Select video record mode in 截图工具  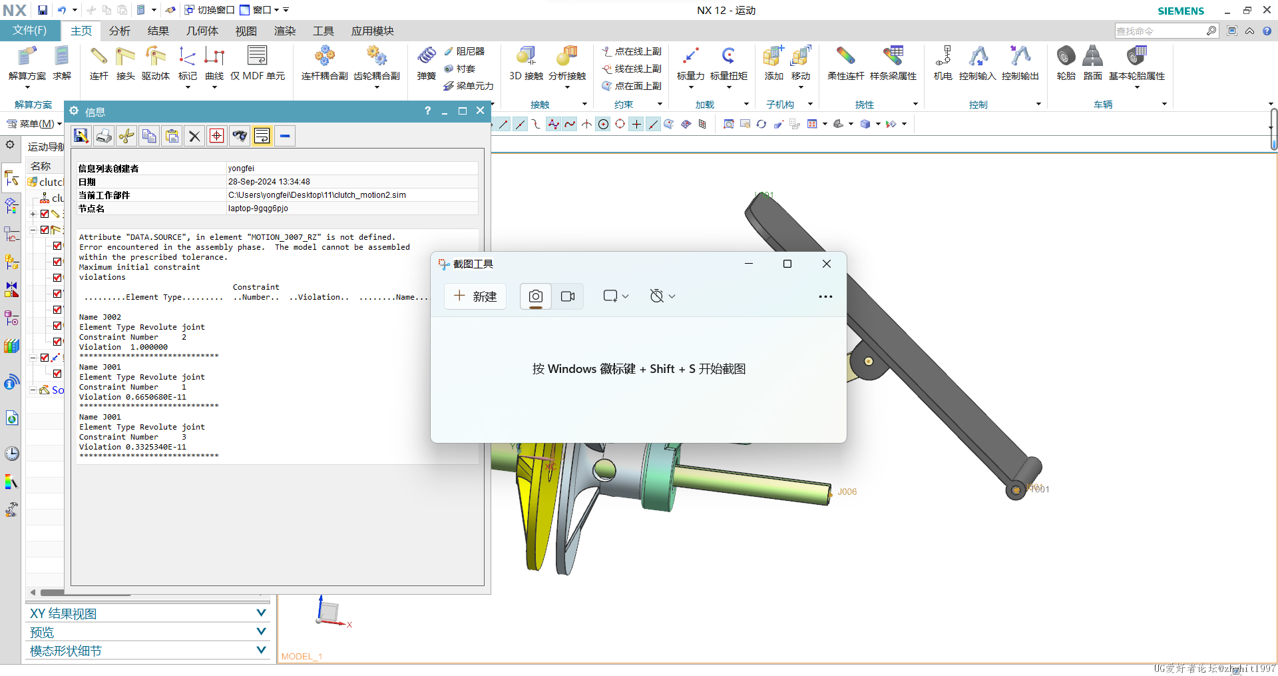568,296
